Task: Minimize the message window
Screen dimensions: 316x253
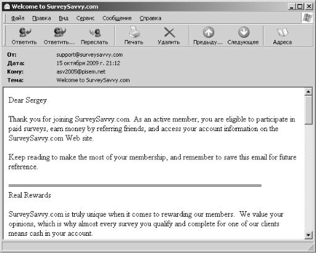Action: pos(291,7)
